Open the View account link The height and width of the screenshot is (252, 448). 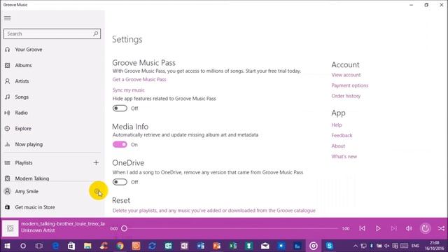coord(346,75)
